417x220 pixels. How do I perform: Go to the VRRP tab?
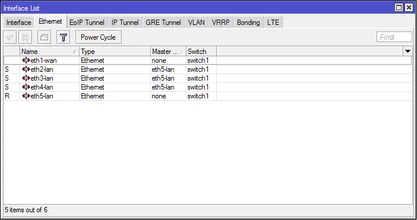click(221, 23)
